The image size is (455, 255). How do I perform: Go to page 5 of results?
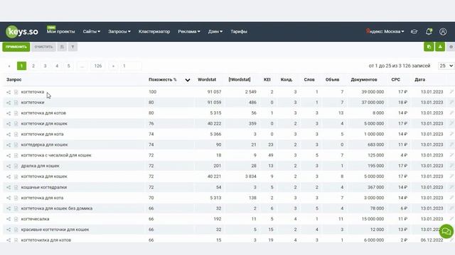point(69,66)
